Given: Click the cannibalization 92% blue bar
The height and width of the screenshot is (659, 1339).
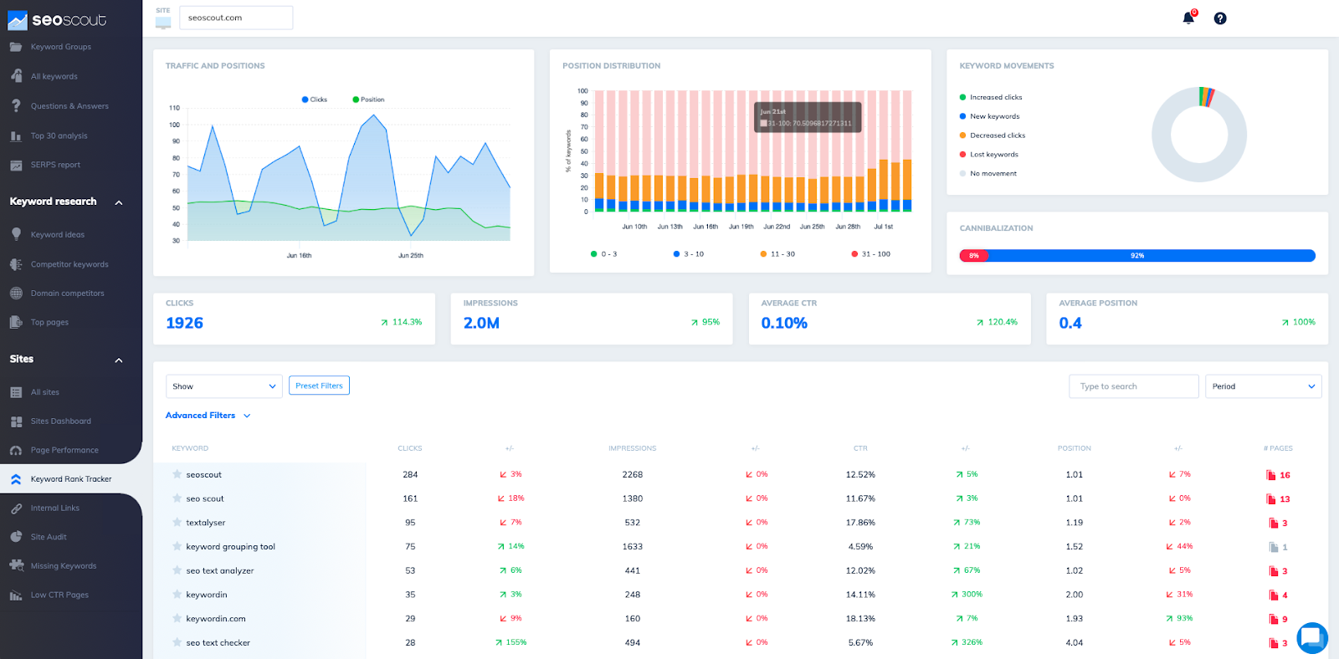Looking at the screenshot, I should [1152, 256].
